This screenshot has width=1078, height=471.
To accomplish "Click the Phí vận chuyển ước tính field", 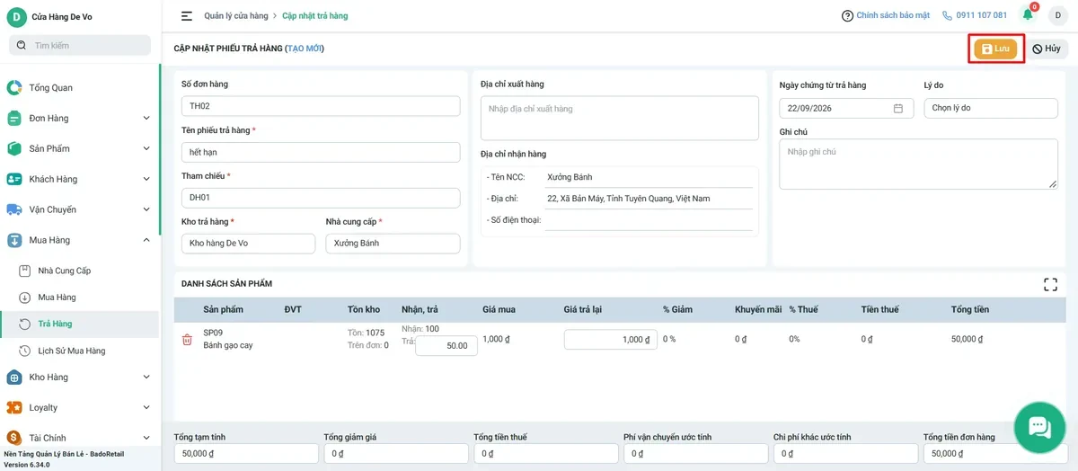I will click(x=695, y=454).
